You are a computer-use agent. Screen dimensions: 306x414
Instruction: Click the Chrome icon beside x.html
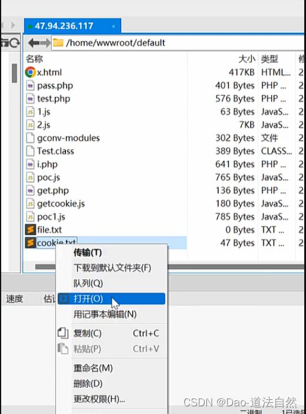pyautogui.click(x=30, y=72)
